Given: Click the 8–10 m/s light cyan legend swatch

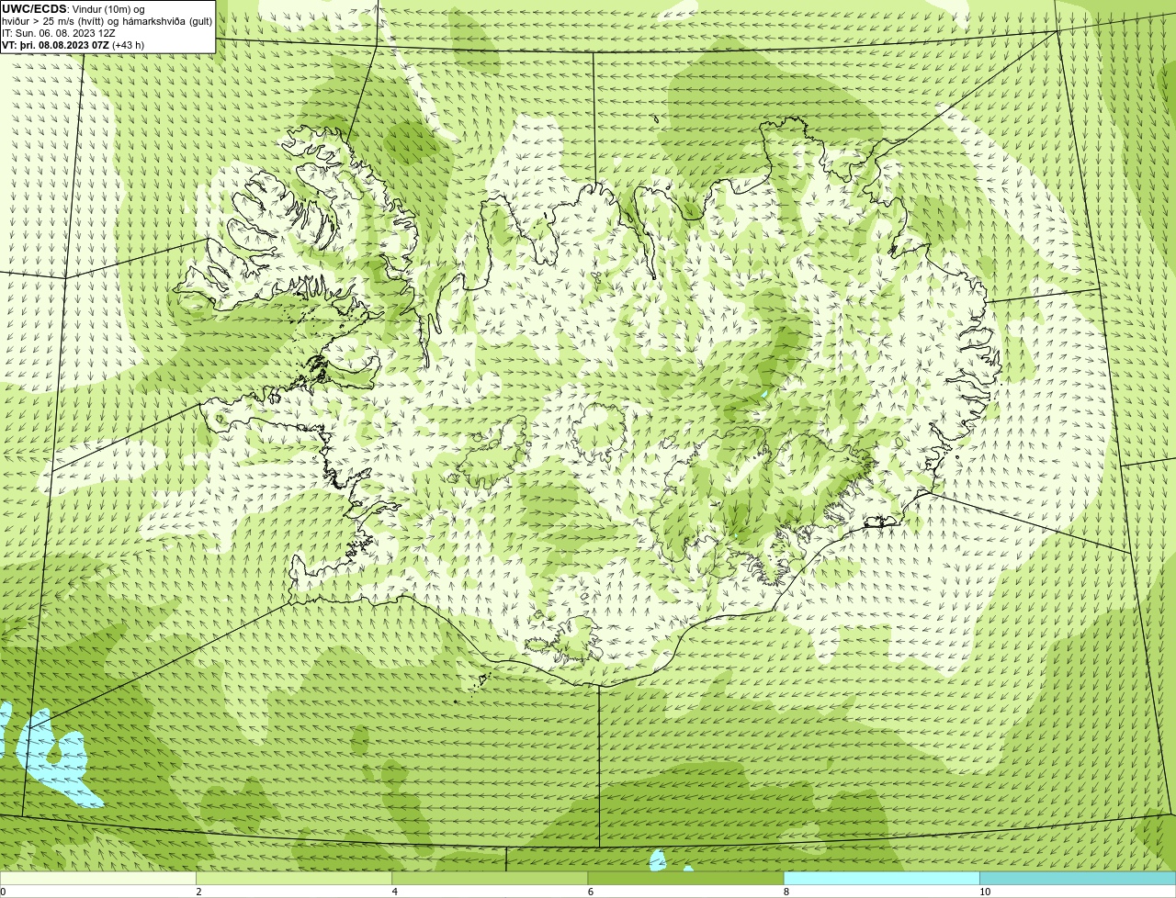Looking at the screenshot, I should point(881,879).
